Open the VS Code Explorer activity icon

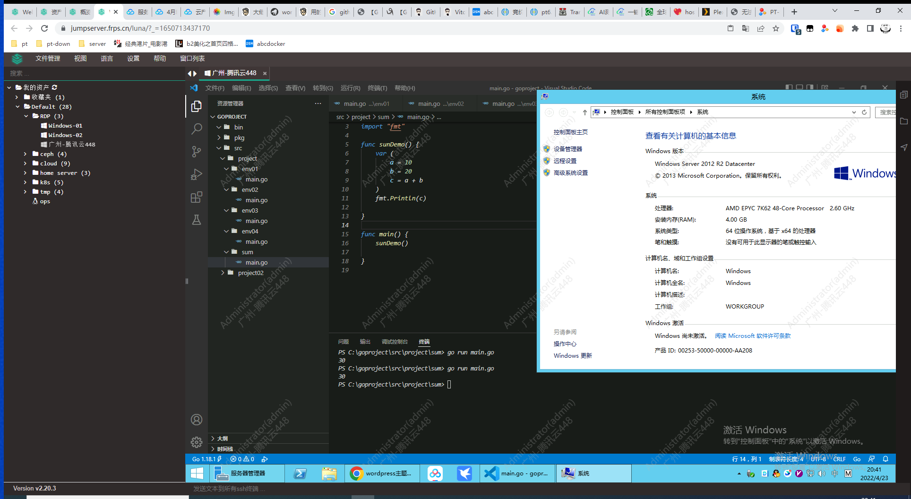pyautogui.click(x=197, y=106)
